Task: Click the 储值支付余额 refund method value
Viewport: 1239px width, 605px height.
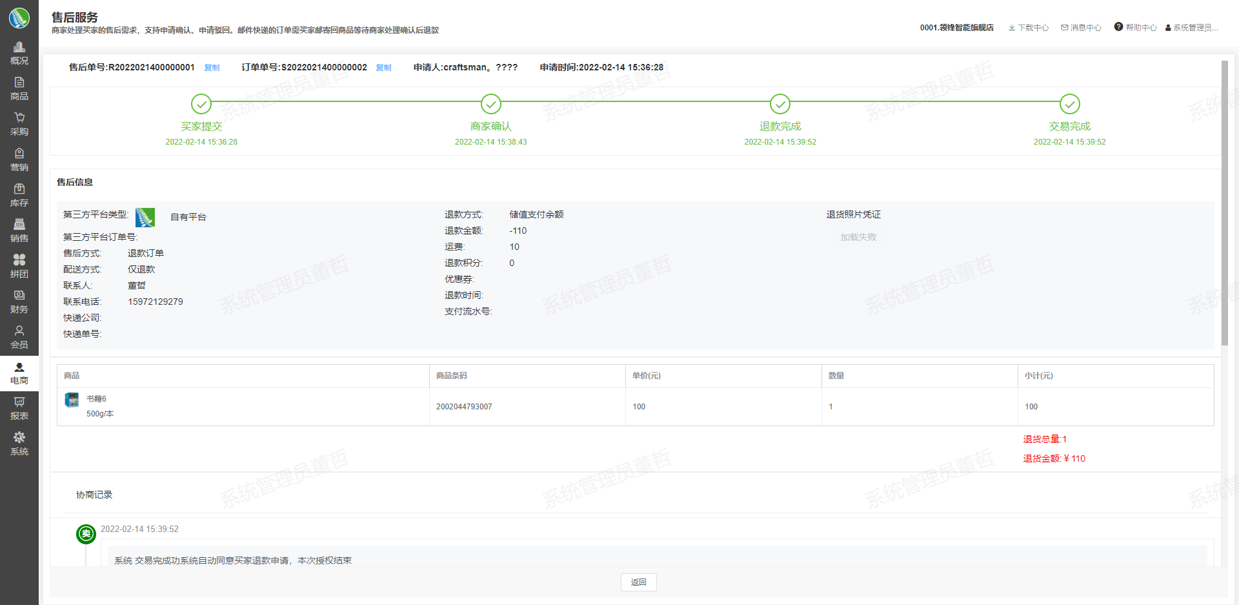Action: click(536, 214)
